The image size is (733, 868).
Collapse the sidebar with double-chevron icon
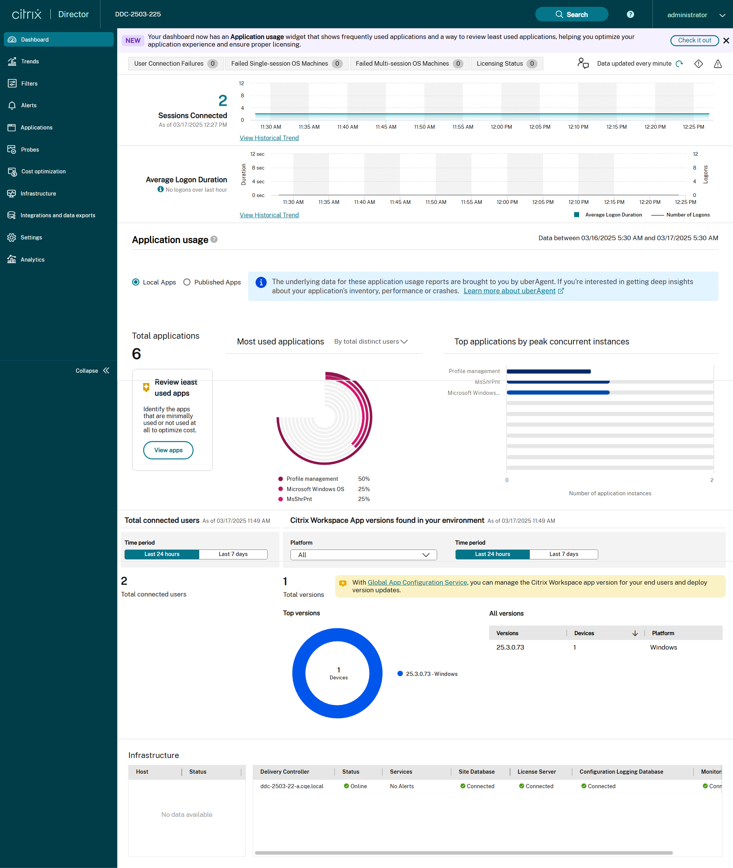tap(107, 370)
